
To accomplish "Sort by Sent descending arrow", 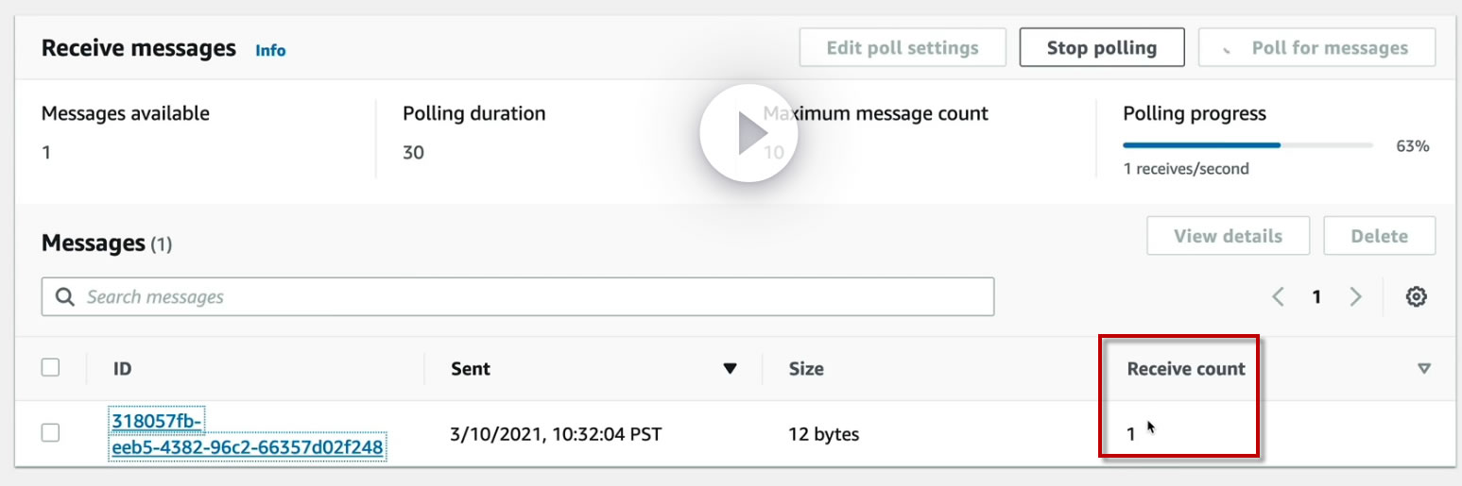I will click(x=730, y=369).
